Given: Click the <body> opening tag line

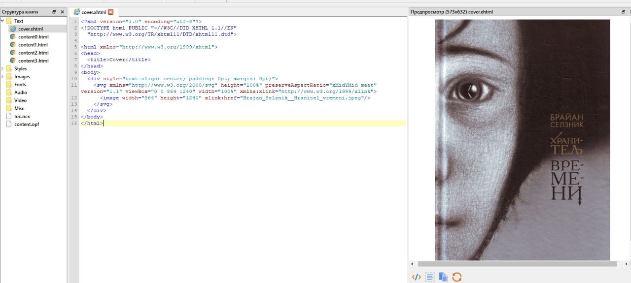Looking at the screenshot, I should tap(90, 72).
